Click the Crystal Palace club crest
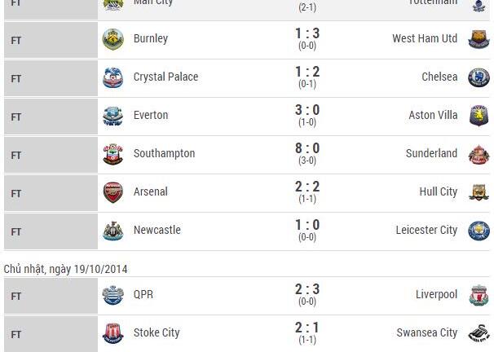The image size is (494, 352). [112, 77]
